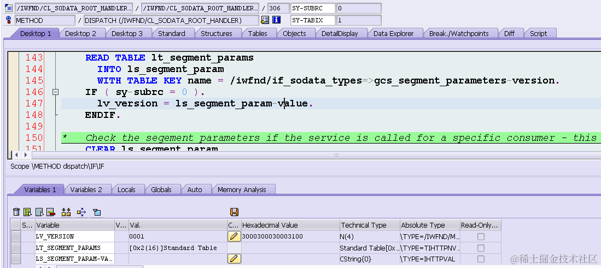This screenshot has height=268, width=601.
Task: Open the Objects tab
Action: 294,33
